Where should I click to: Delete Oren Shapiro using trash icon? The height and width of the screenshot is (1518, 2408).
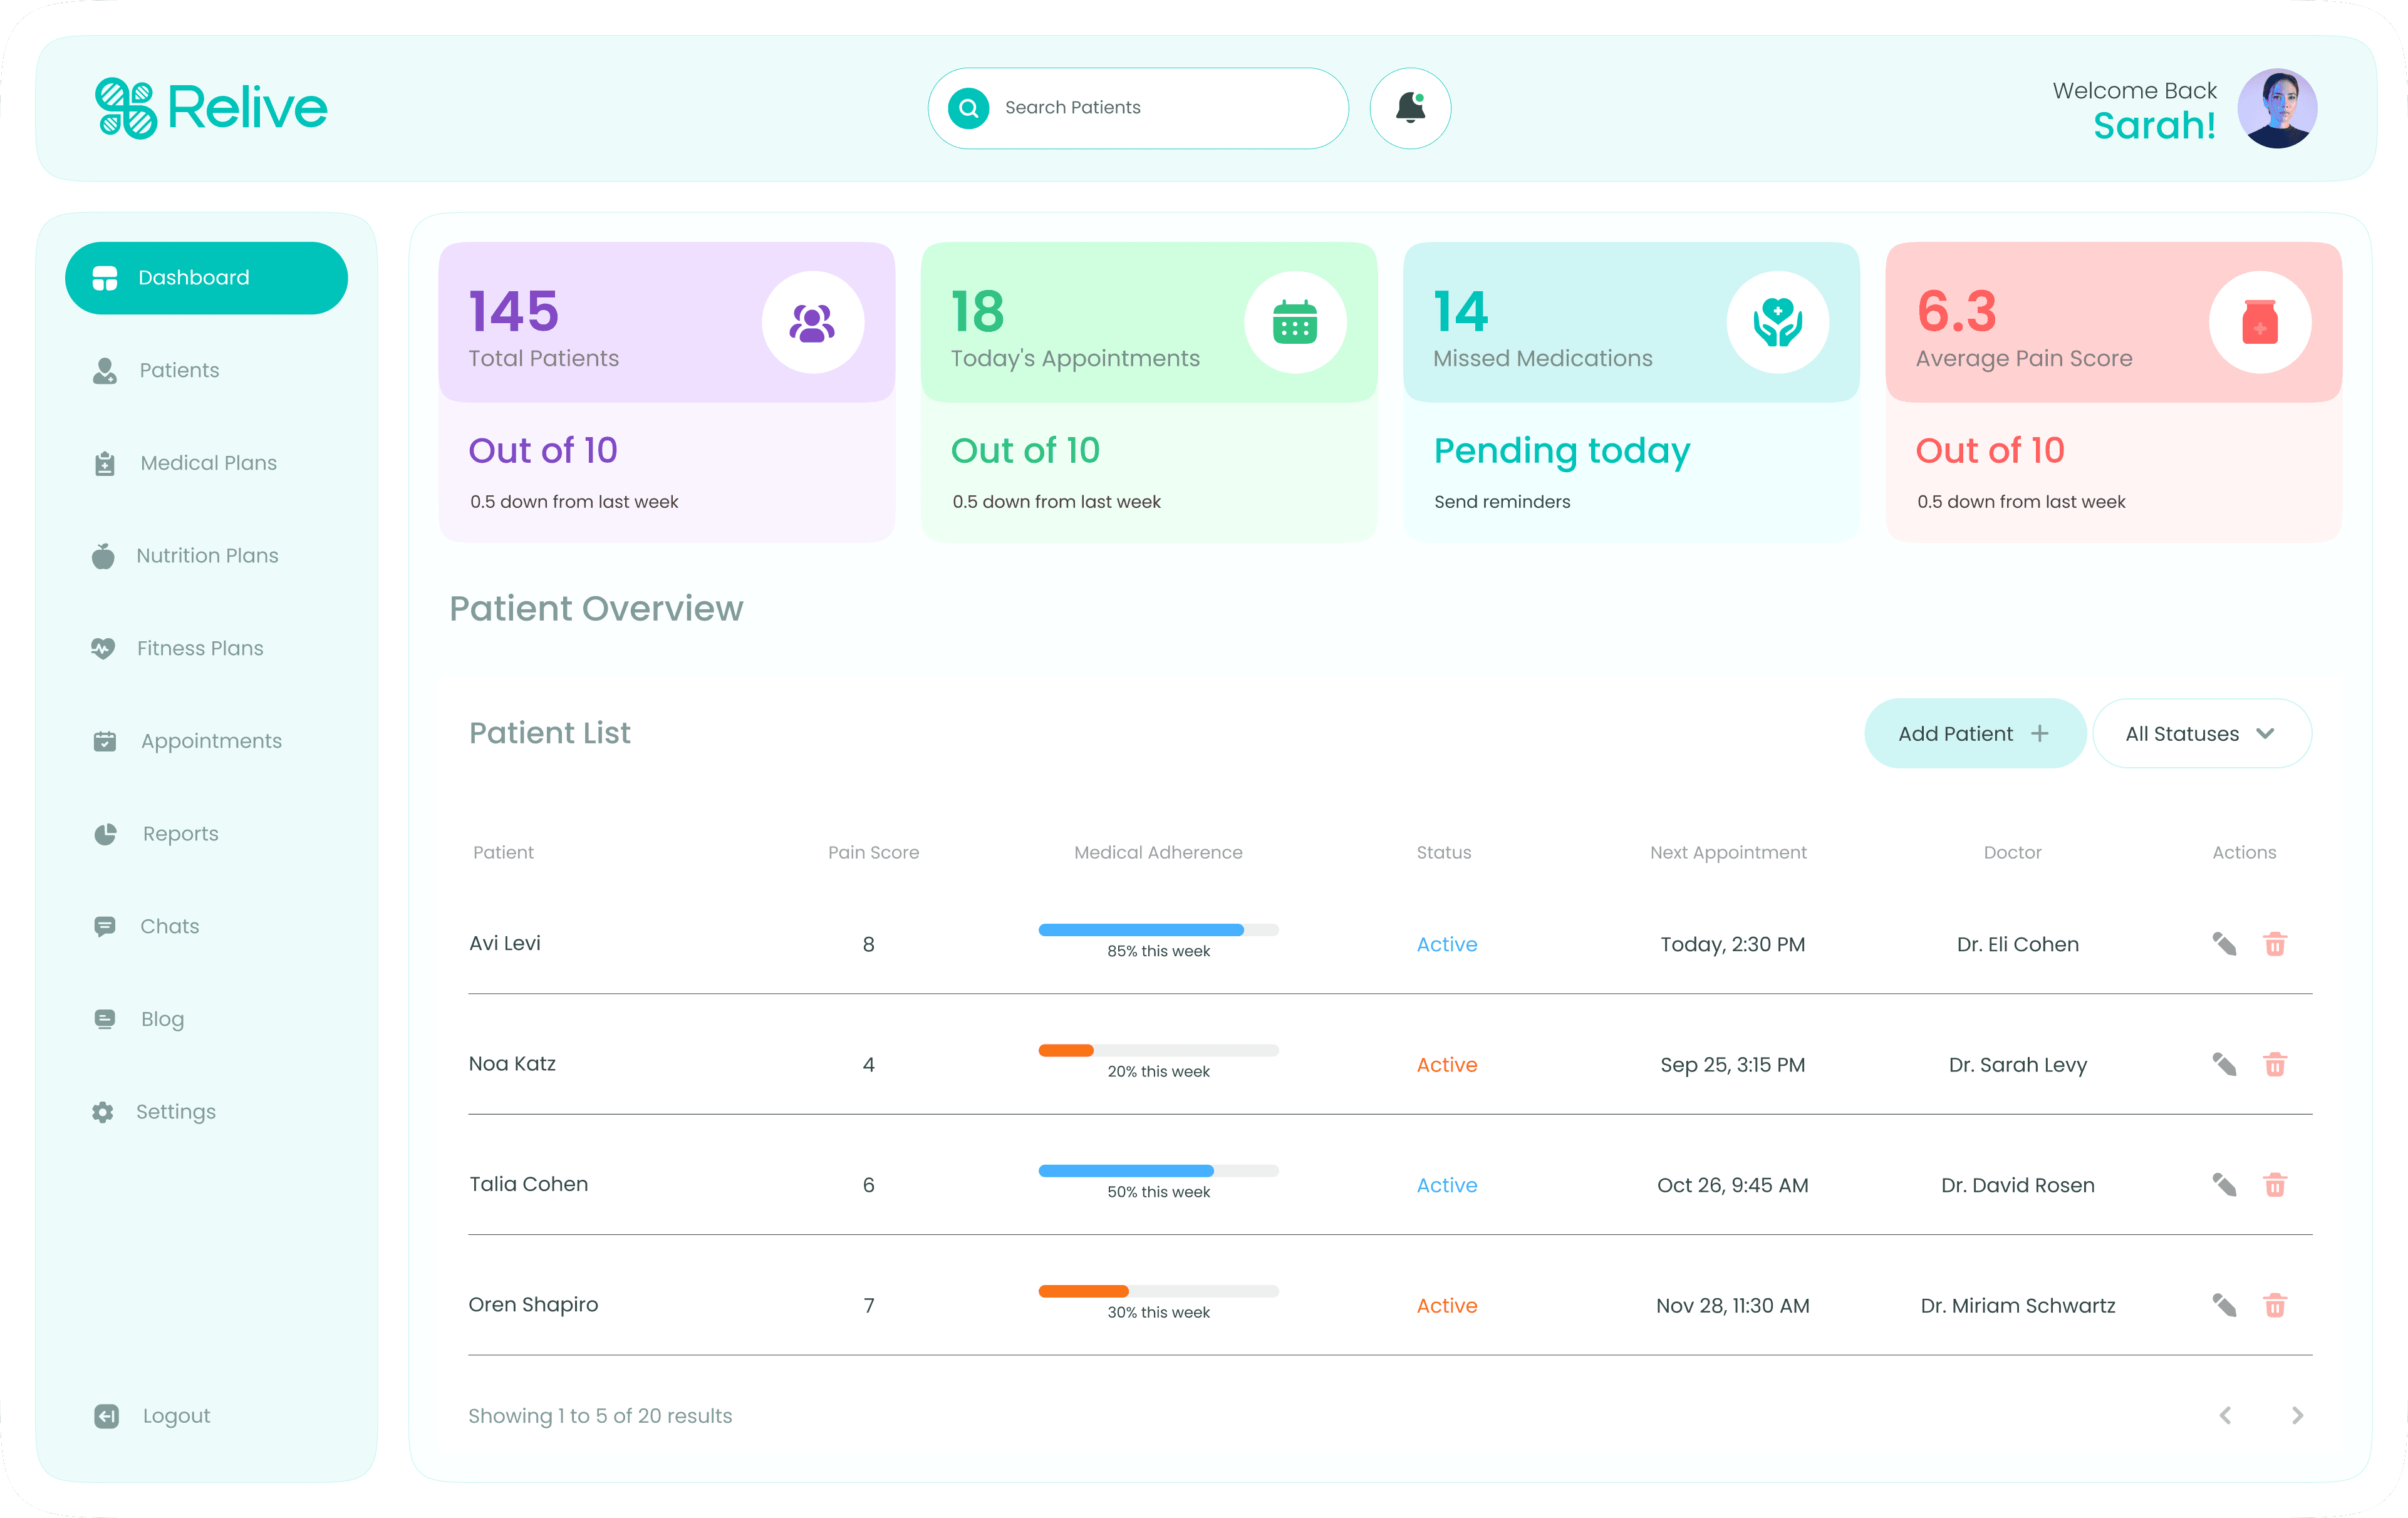[2275, 1305]
